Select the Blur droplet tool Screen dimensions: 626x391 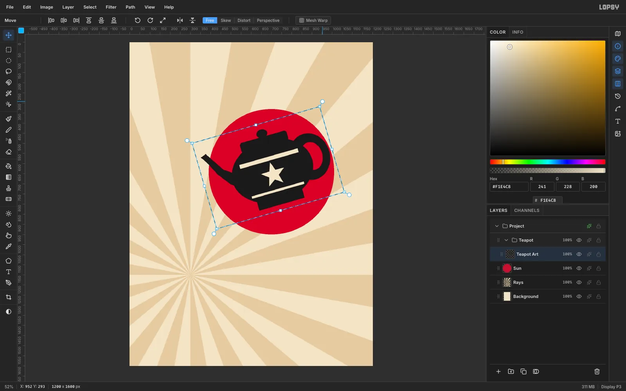(9, 224)
